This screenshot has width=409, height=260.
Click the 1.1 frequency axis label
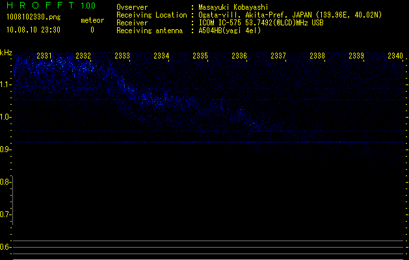[x=5, y=84]
